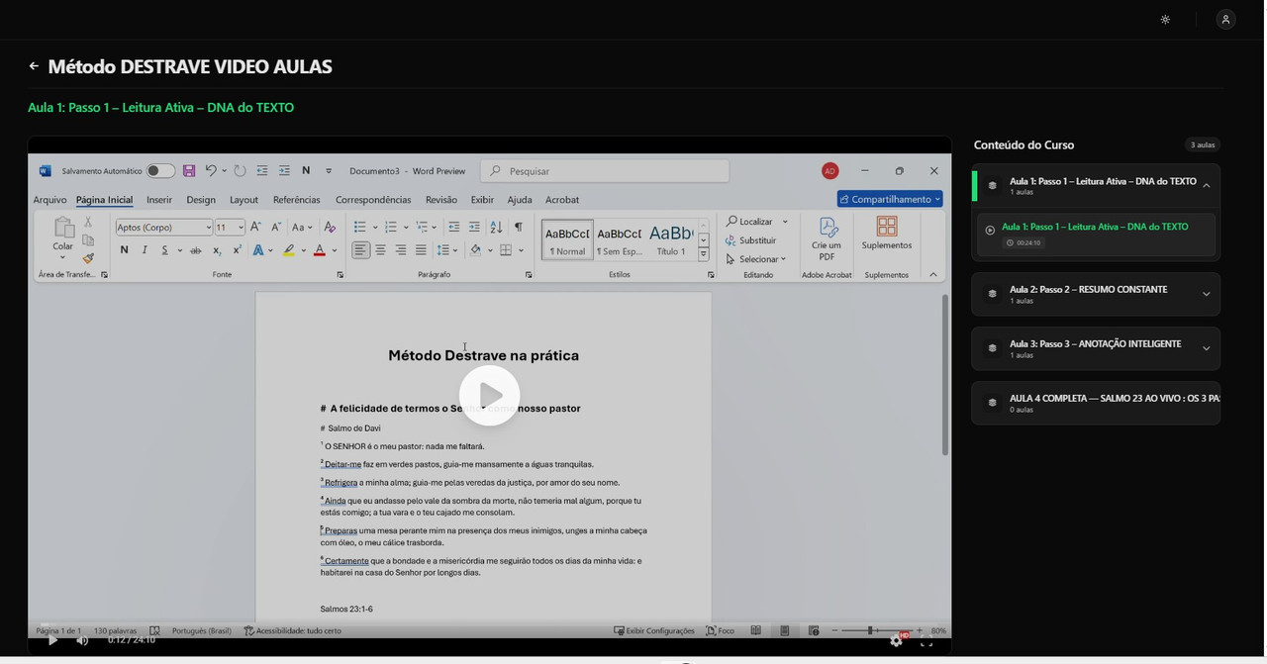Viewport: 1267px width, 664px height.
Task: Open the Correspondências ribbon tab
Action: (x=373, y=200)
